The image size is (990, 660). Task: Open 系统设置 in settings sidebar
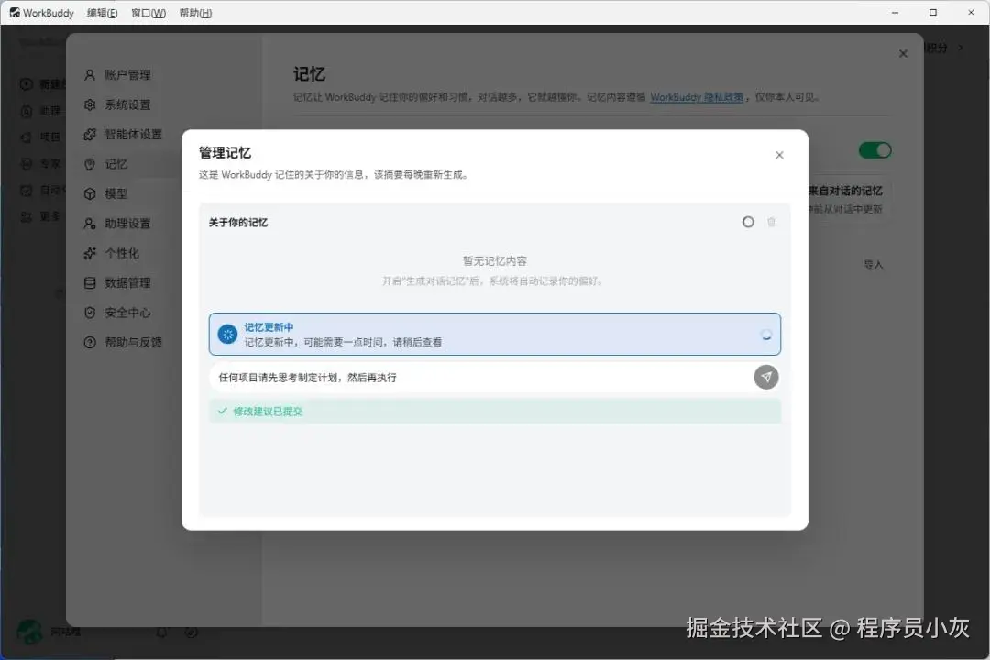(117, 104)
